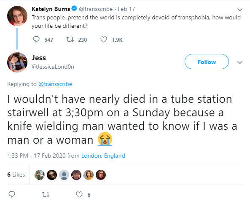Viewport: 250px width, 204px height.
Task: Reply to Jess's tweet using bottom speech bubble
Action: (x=12, y=194)
